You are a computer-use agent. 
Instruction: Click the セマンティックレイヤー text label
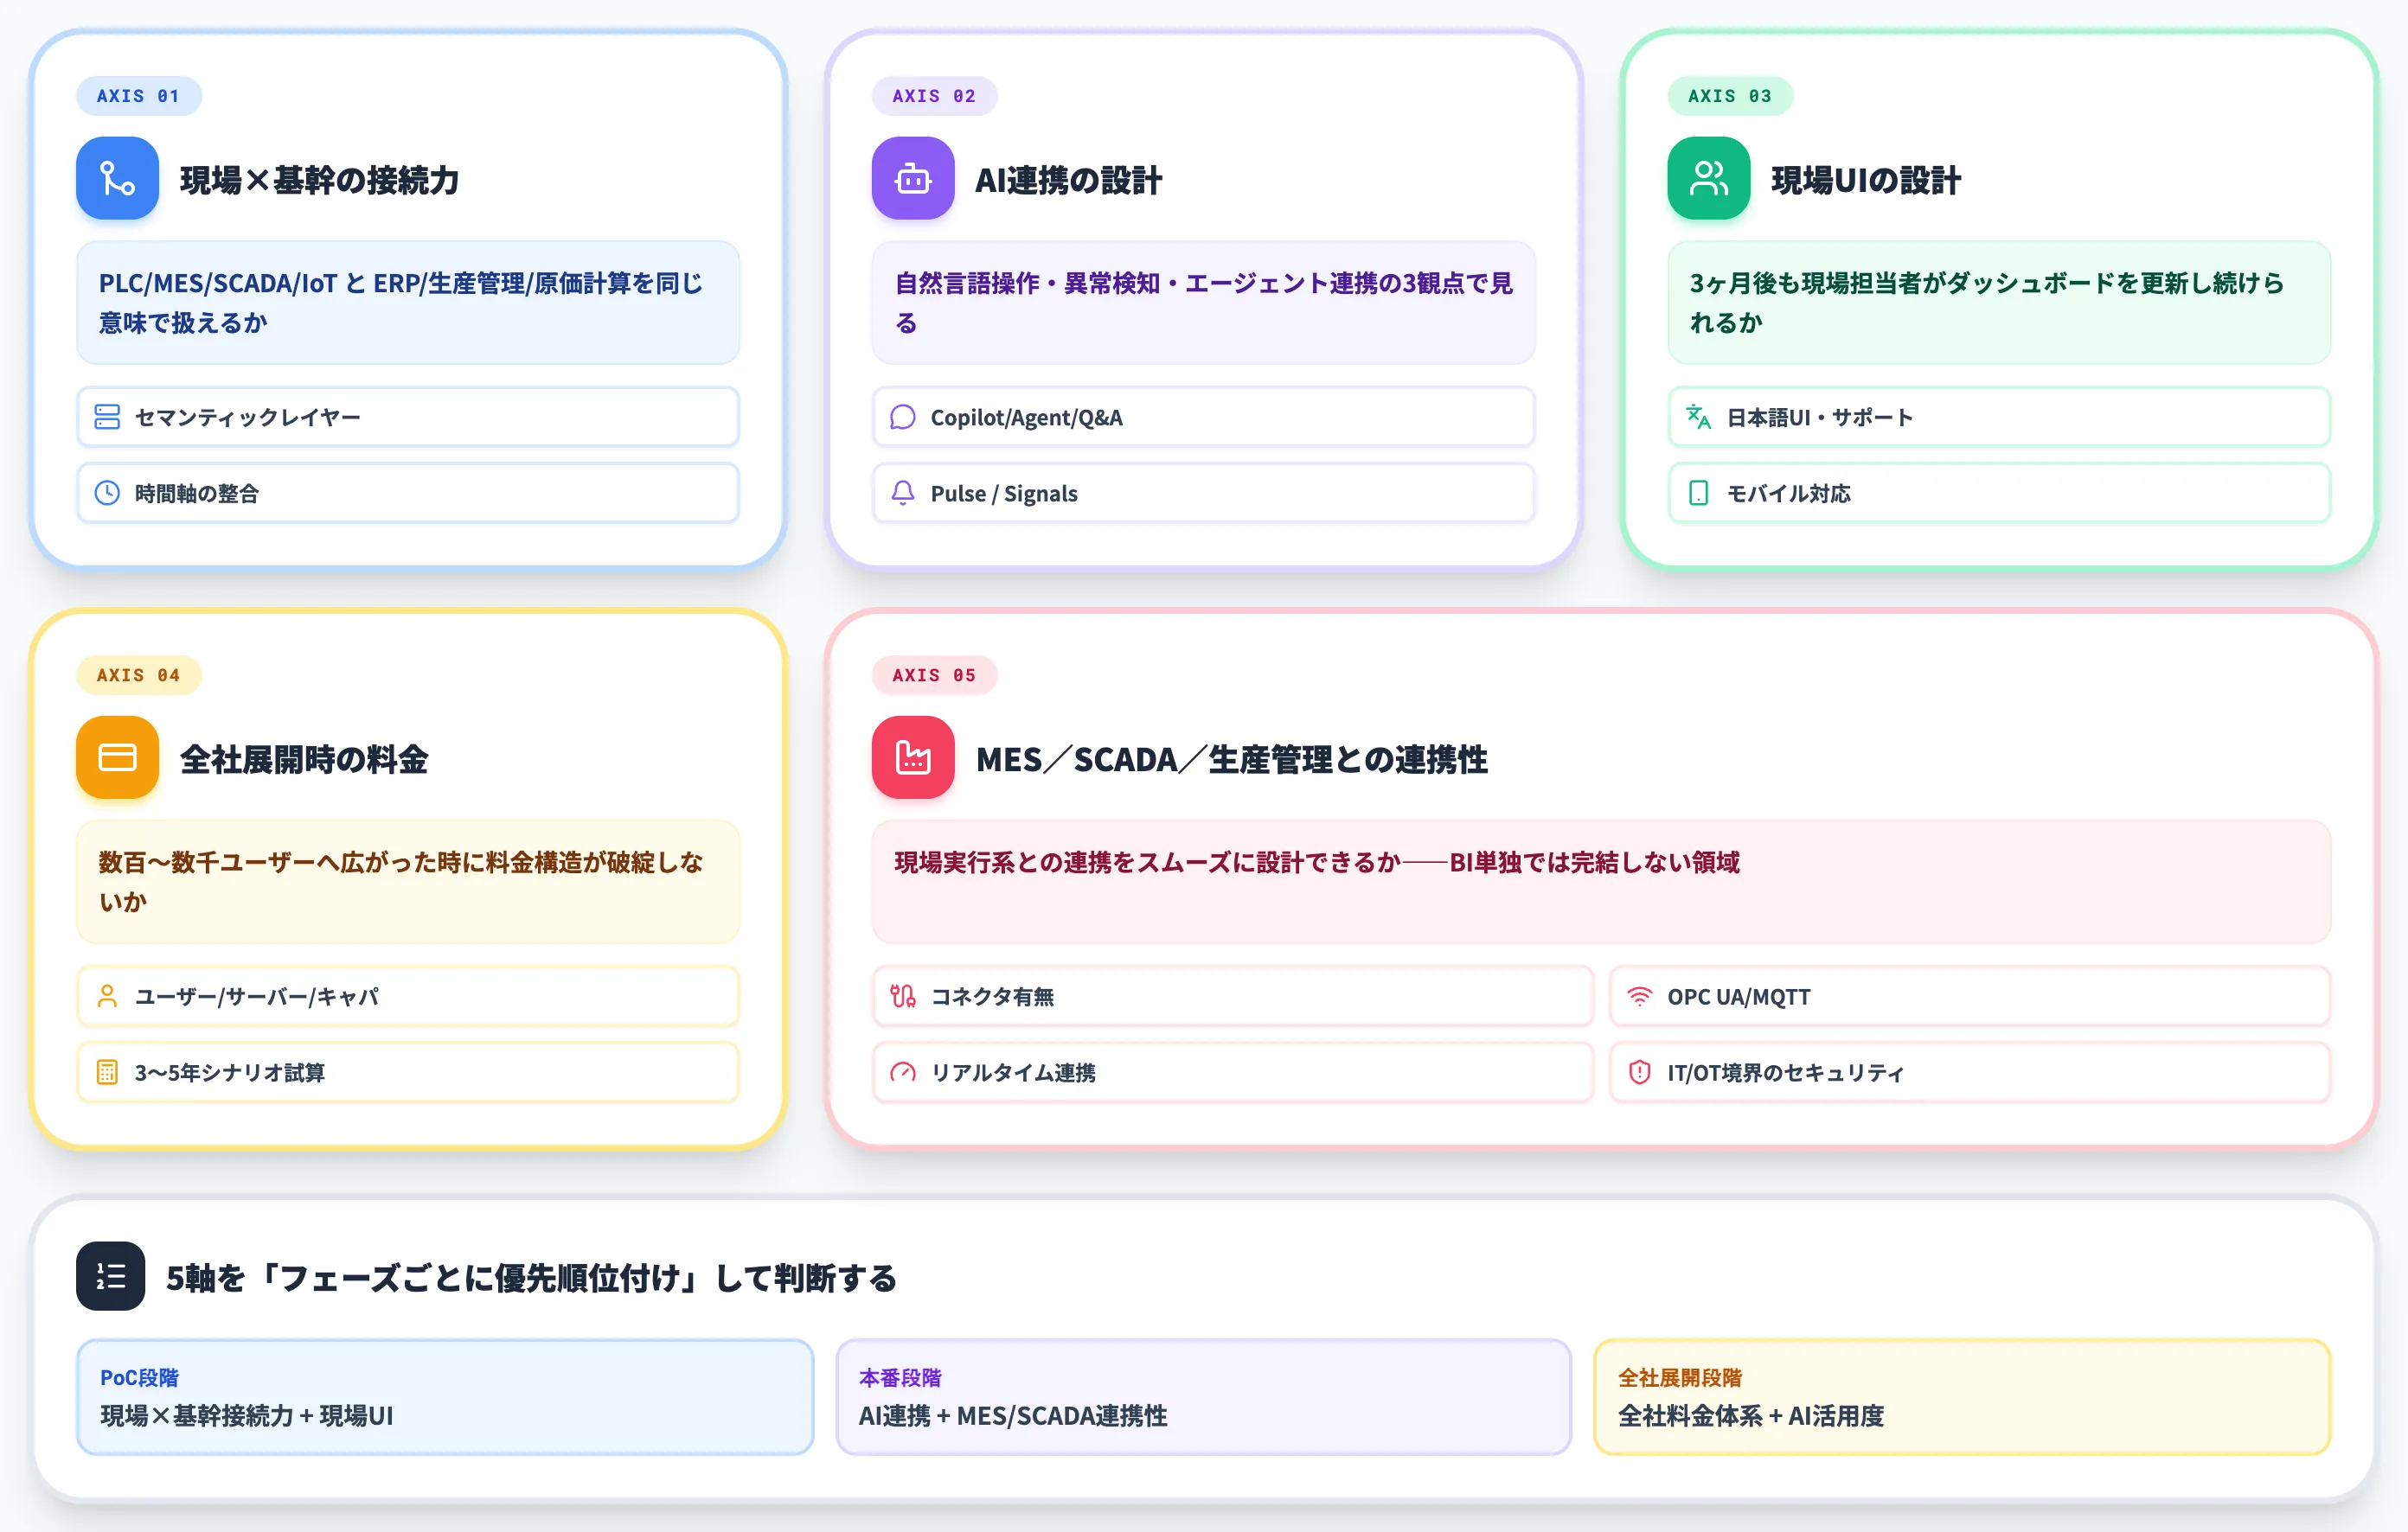point(247,418)
